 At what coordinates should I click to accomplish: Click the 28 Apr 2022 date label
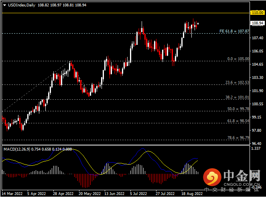click(x=63, y=194)
